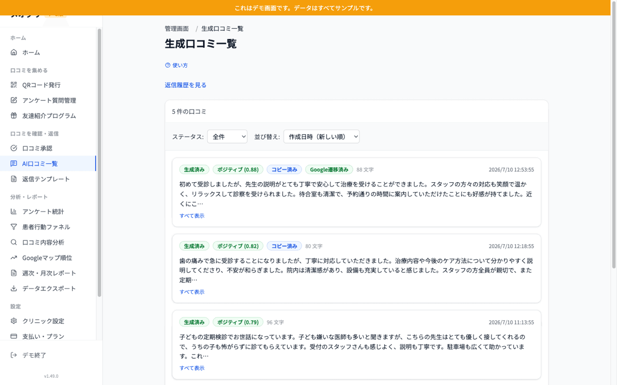
Task: Click the logout icon beside デモ終了
Action: 14,355
